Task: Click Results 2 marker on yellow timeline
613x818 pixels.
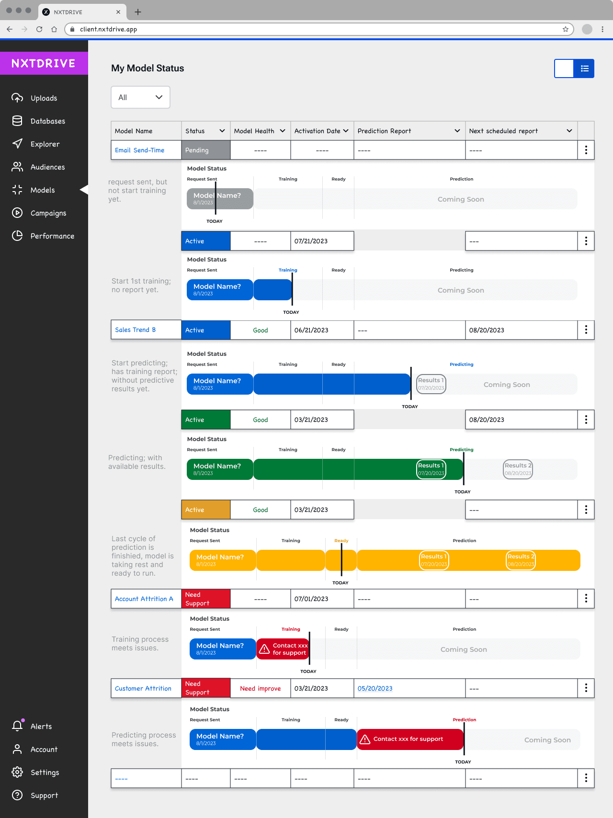Action: coord(521,560)
